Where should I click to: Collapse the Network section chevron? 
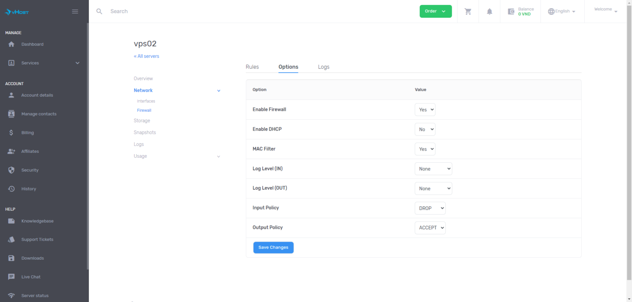pyautogui.click(x=218, y=91)
